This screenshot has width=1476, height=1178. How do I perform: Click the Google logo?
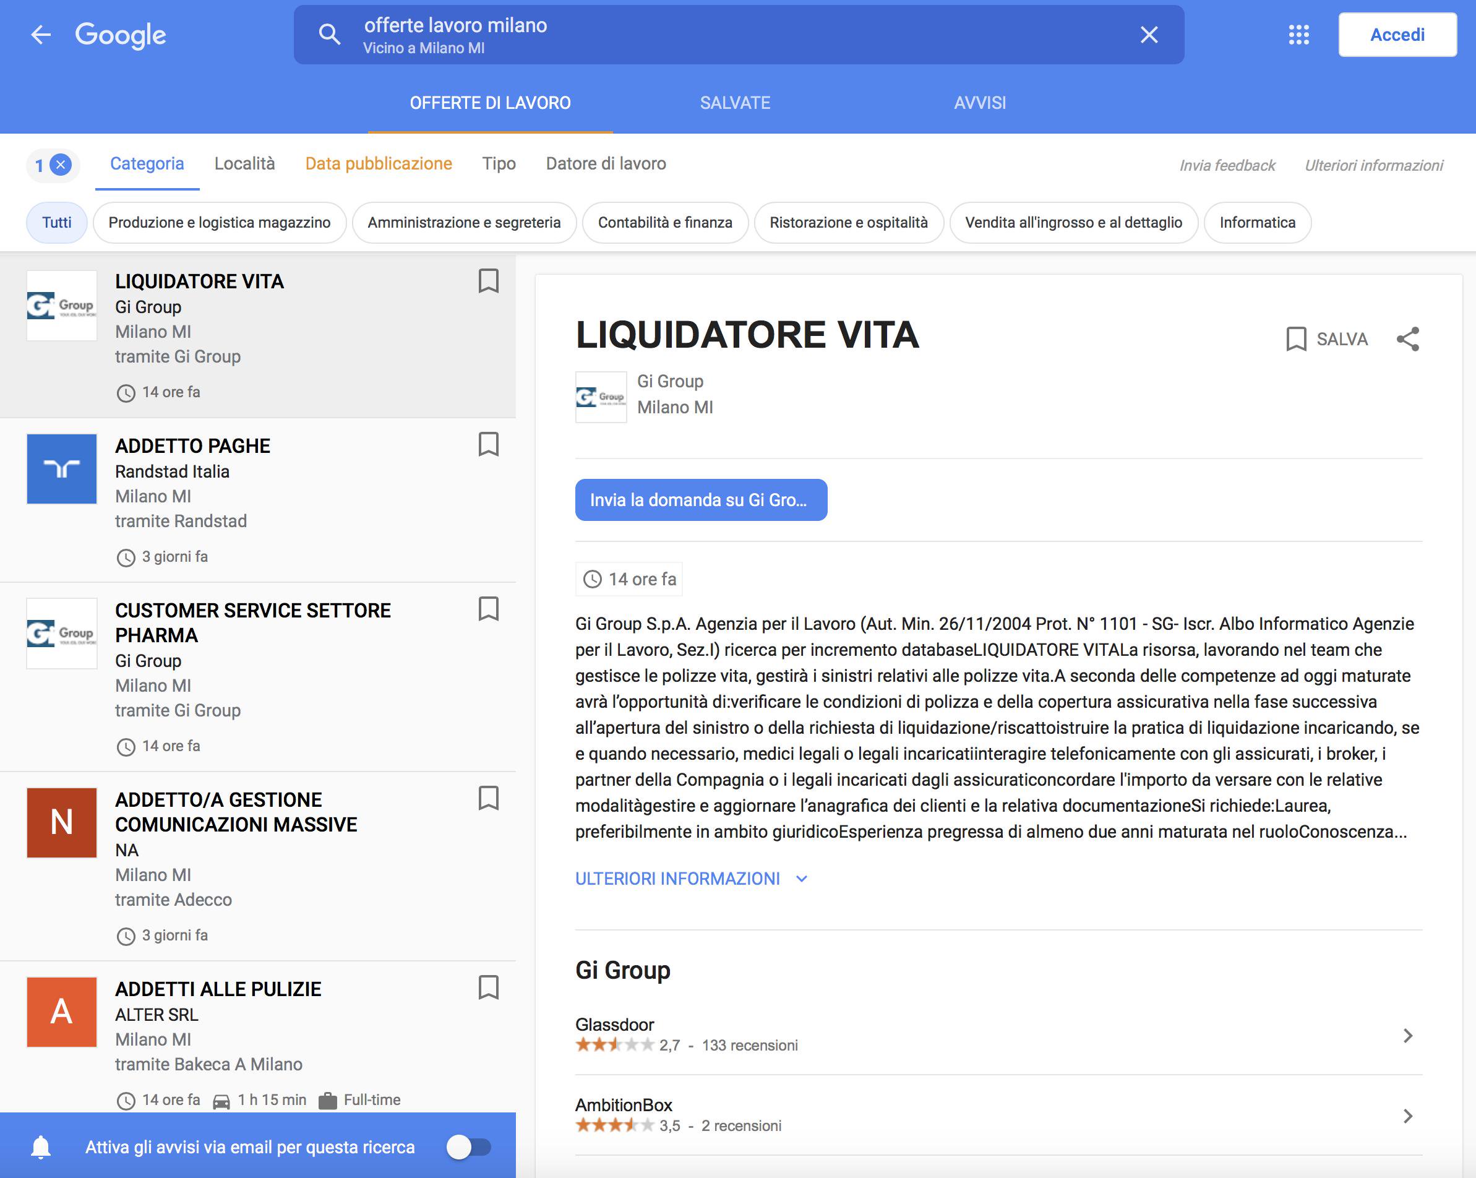(x=121, y=35)
